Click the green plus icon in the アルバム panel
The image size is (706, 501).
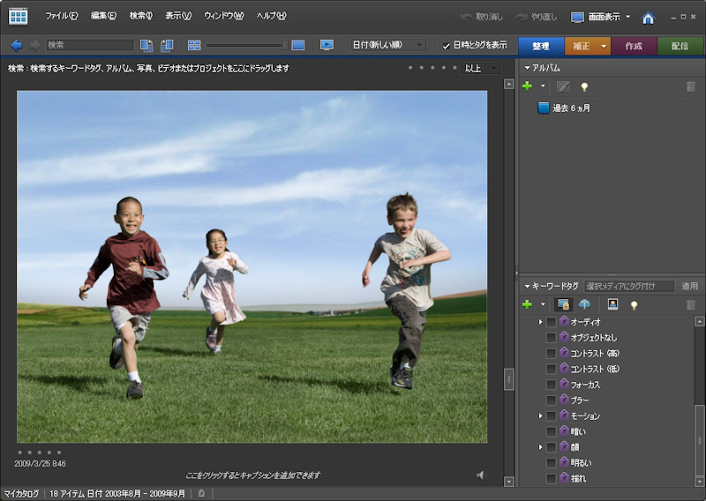(x=527, y=86)
